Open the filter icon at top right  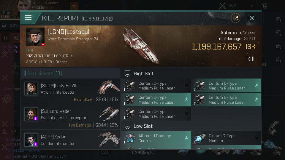[x=265, y=6]
